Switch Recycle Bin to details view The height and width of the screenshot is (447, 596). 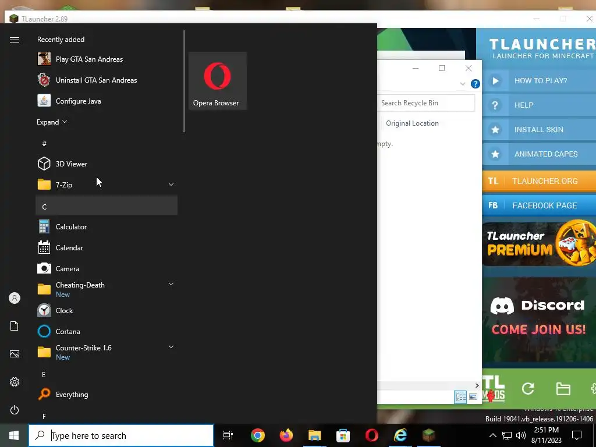pyautogui.click(x=461, y=397)
